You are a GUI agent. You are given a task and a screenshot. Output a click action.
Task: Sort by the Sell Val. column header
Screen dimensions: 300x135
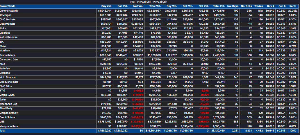(122, 6)
